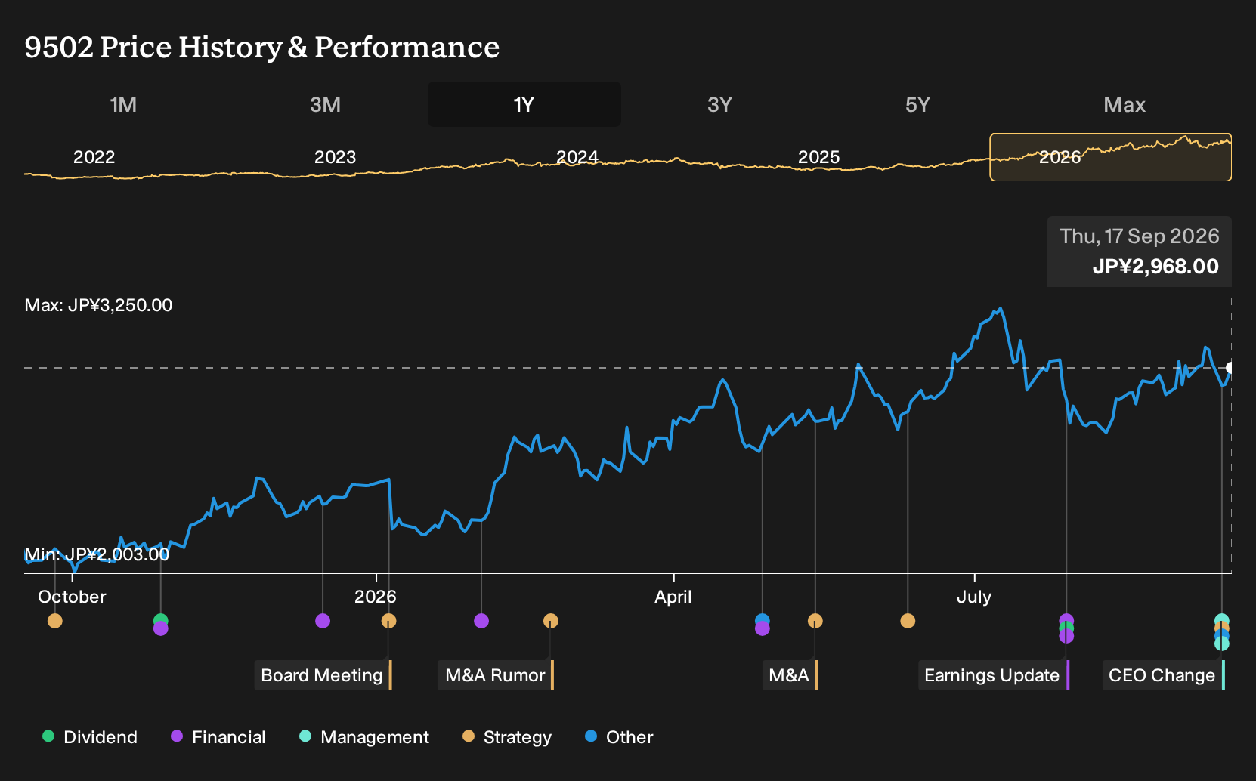
Task: Click the April axis label
Action: point(673,597)
